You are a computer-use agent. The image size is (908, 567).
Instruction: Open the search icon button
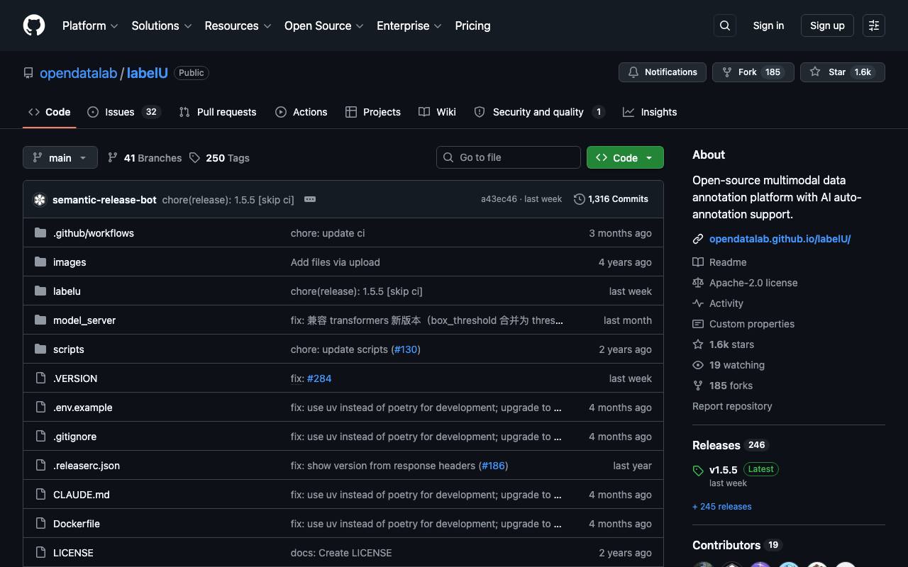tap(725, 26)
